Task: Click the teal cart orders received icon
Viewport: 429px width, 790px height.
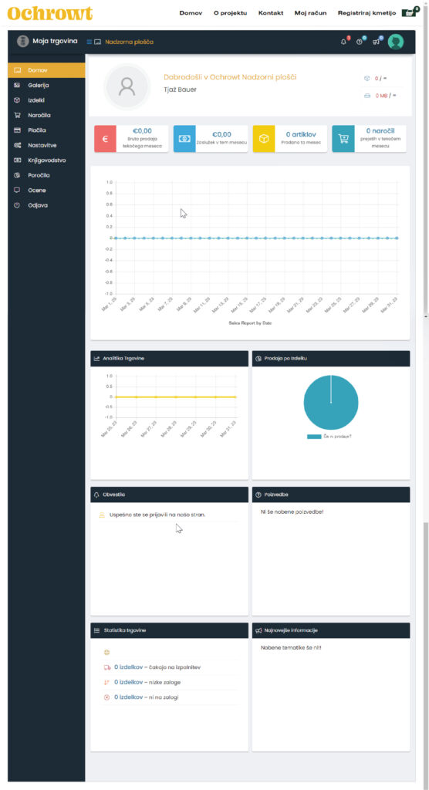Action: point(343,139)
